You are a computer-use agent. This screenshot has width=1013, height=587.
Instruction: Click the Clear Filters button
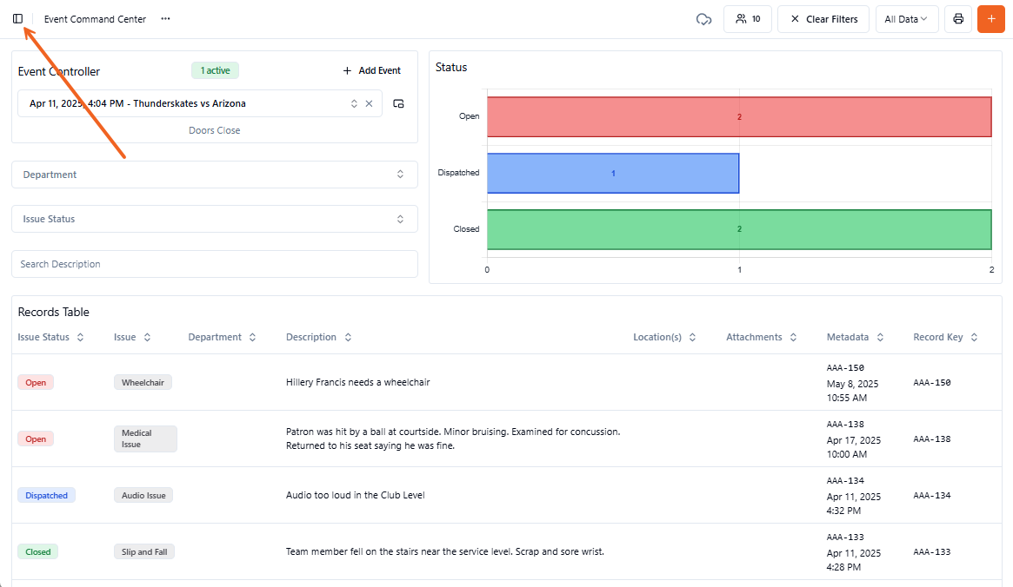823,19
